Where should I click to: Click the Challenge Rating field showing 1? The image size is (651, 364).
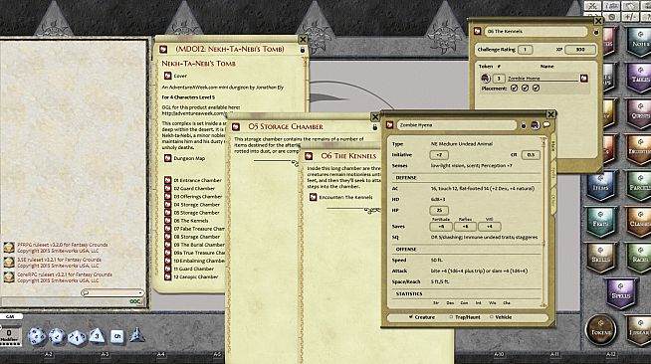coord(525,50)
